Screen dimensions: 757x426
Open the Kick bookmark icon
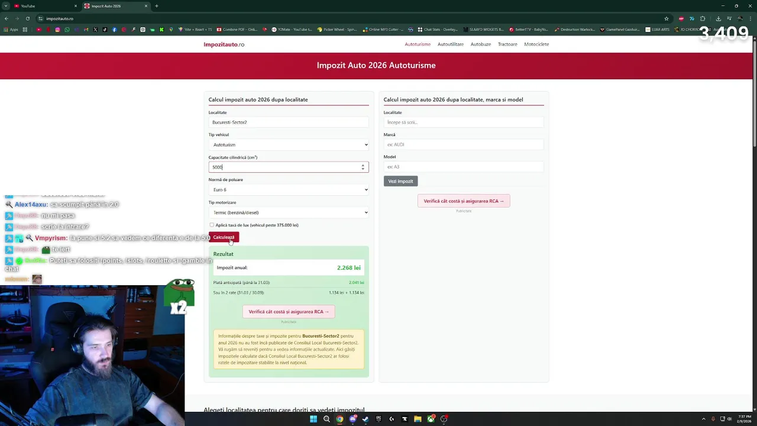(x=161, y=30)
